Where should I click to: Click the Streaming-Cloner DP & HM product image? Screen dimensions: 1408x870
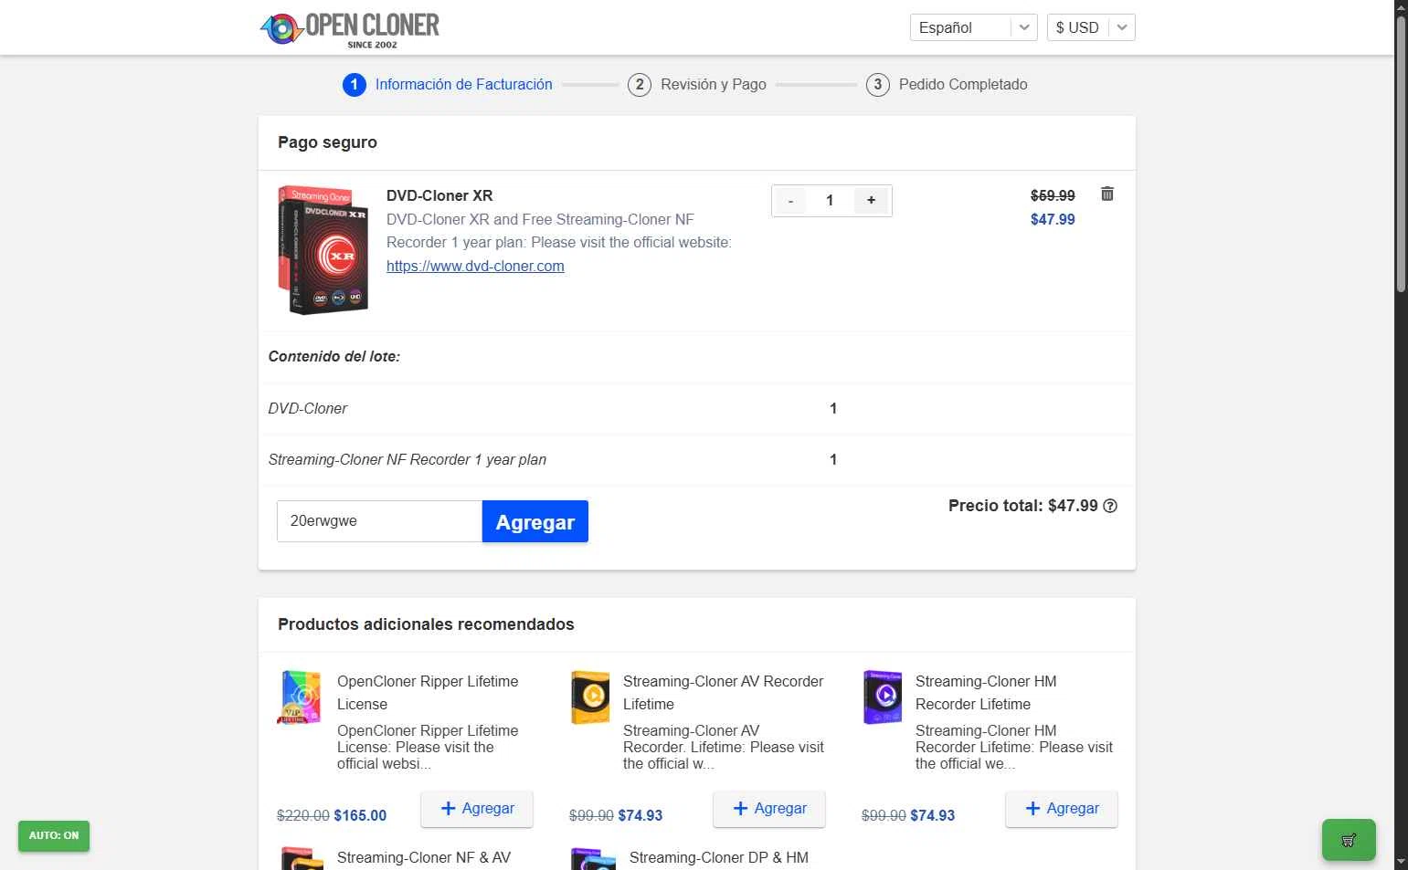point(592,859)
